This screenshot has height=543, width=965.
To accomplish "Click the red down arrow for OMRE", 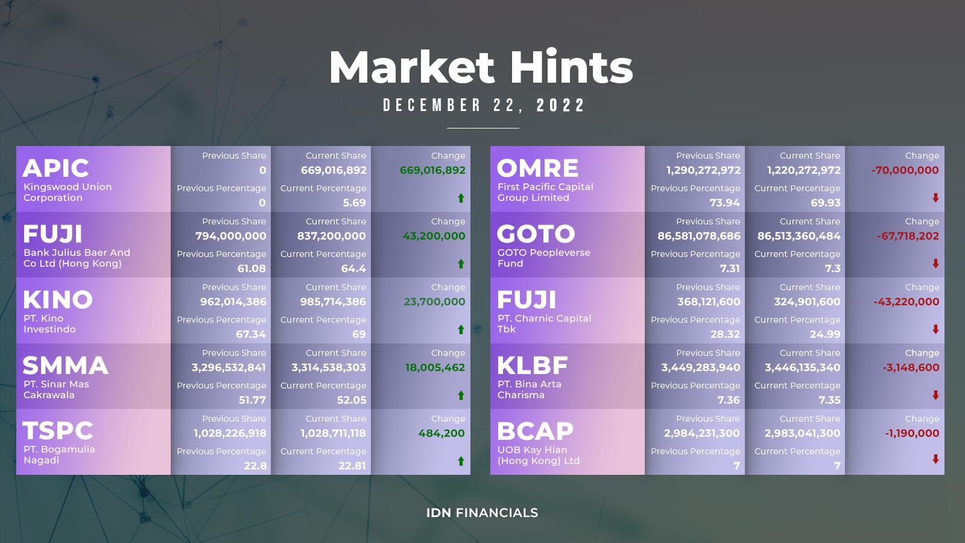I will click(x=935, y=198).
